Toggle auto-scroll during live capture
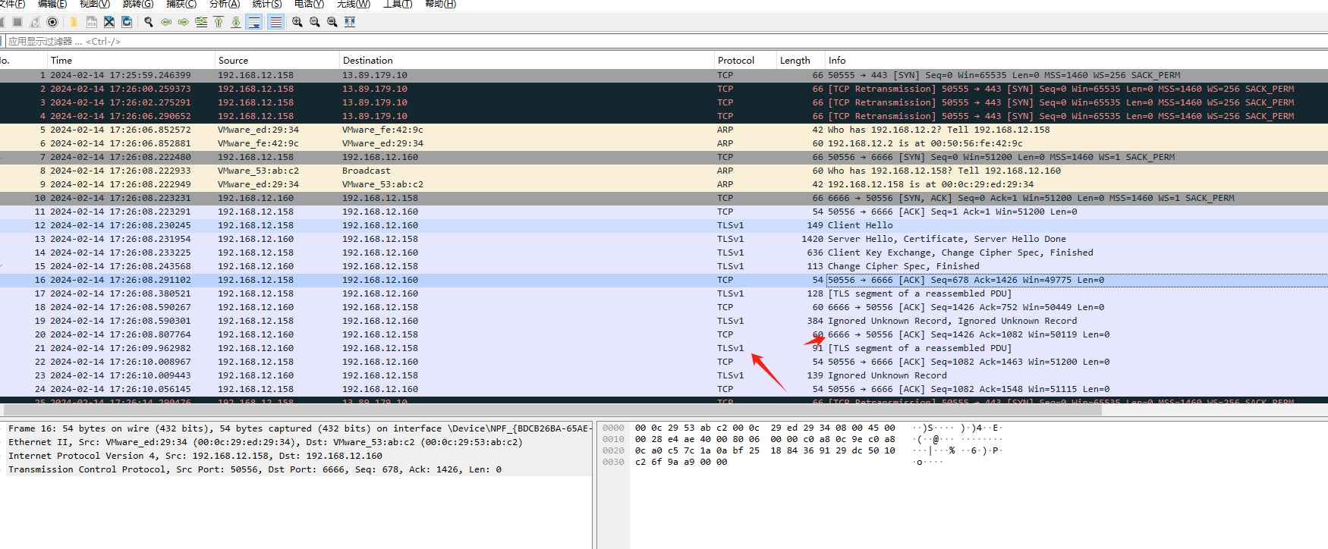 pyautogui.click(x=254, y=22)
